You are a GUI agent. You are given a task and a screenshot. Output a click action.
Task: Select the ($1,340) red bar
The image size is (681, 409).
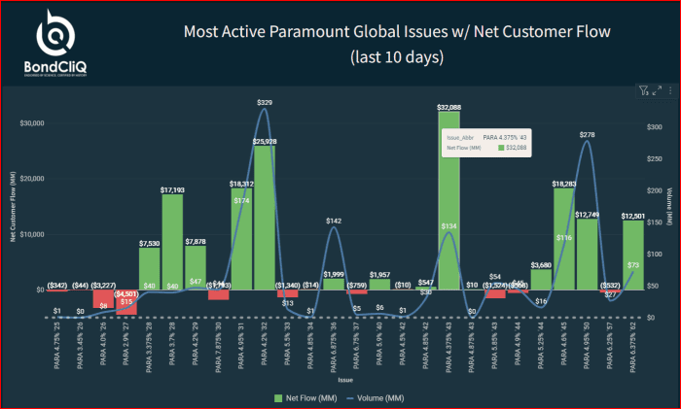click(288, 293)
